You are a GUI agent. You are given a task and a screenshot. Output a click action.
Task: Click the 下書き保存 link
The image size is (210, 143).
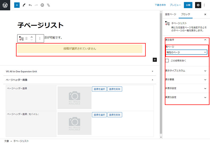pos(160,5)
